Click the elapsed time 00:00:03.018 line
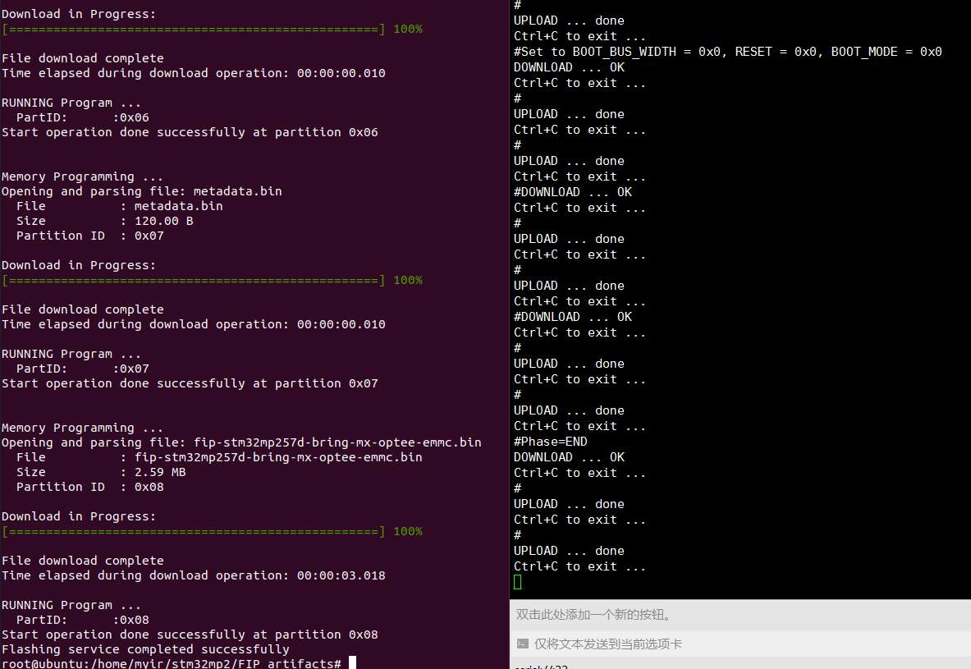Viewport: 971px width, 669px height. click(193, 575)
